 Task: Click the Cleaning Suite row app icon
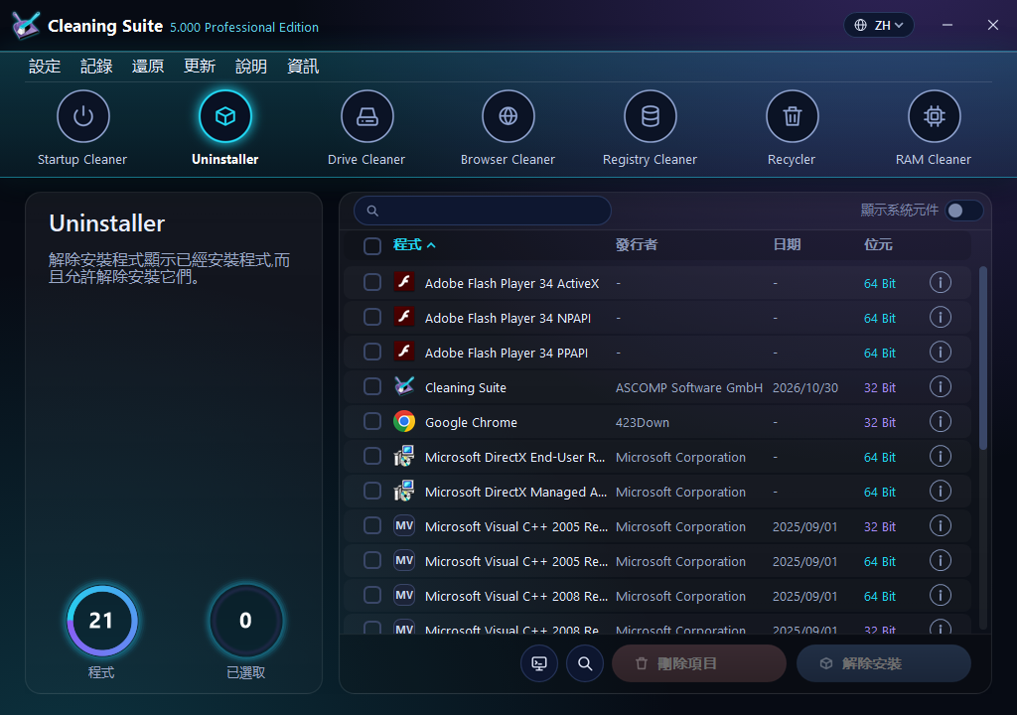404,386
